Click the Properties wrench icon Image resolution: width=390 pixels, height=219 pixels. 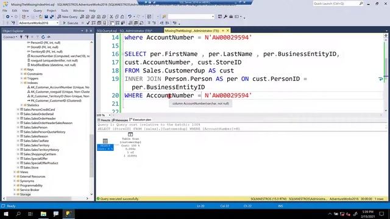(225, 16)
